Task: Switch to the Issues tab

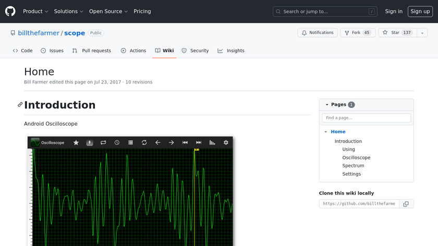Action: [x=52, y=51]
